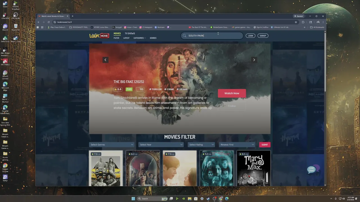Click the LookMovie site logo
The height and width of the screenshot is (202, 360).
pyautogui.click(x=99, y=36)
